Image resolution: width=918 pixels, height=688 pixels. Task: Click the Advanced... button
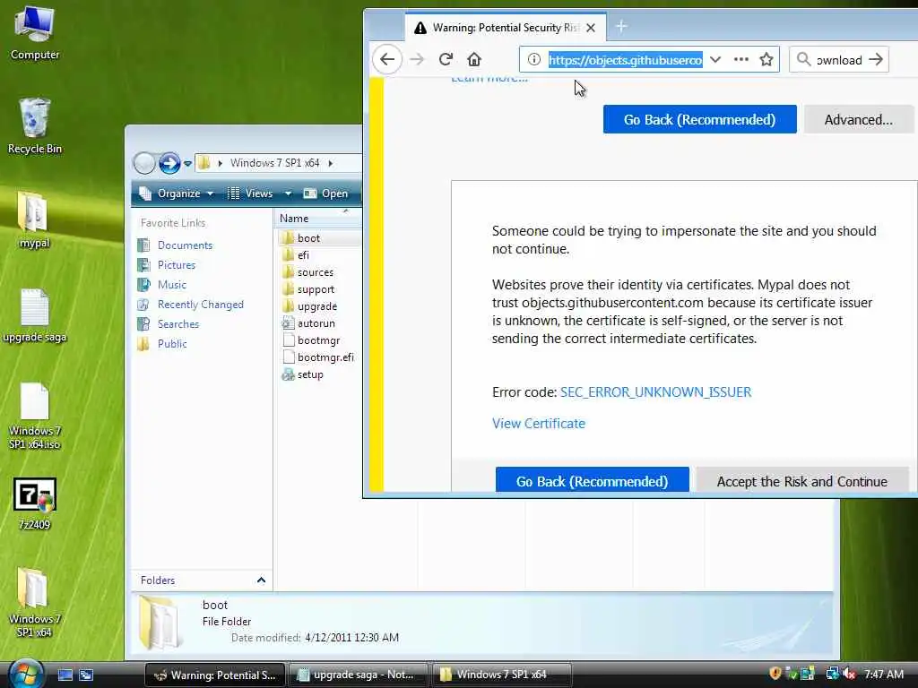(x=858, y=119)
